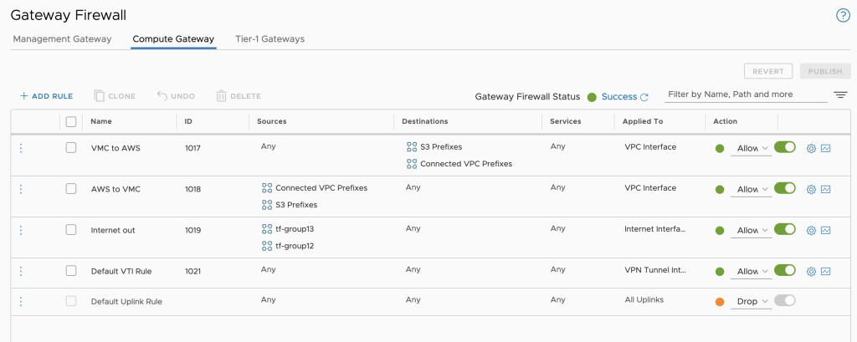Check the AWS to VMC rule checkbox

[71, 189]
